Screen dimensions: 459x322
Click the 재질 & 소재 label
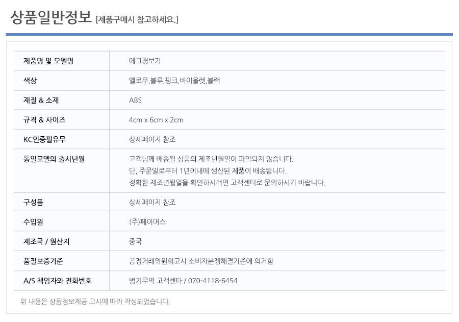41,100
